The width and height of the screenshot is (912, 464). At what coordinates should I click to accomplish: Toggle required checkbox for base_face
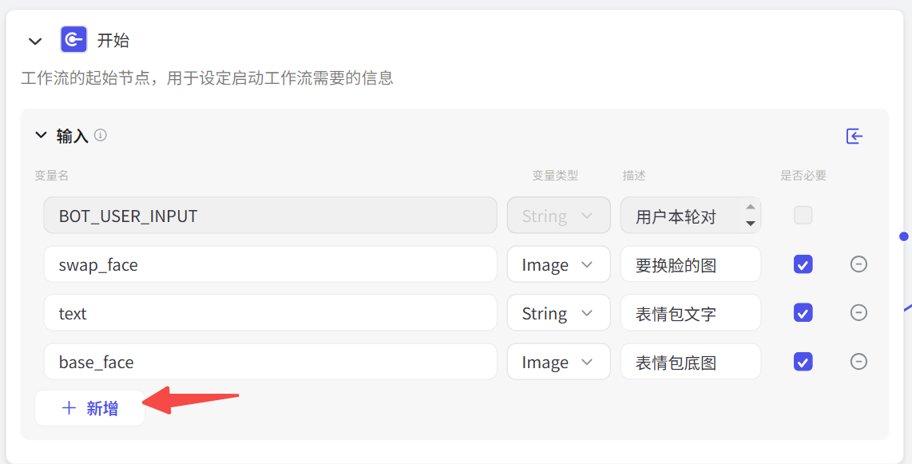(803, 362)
